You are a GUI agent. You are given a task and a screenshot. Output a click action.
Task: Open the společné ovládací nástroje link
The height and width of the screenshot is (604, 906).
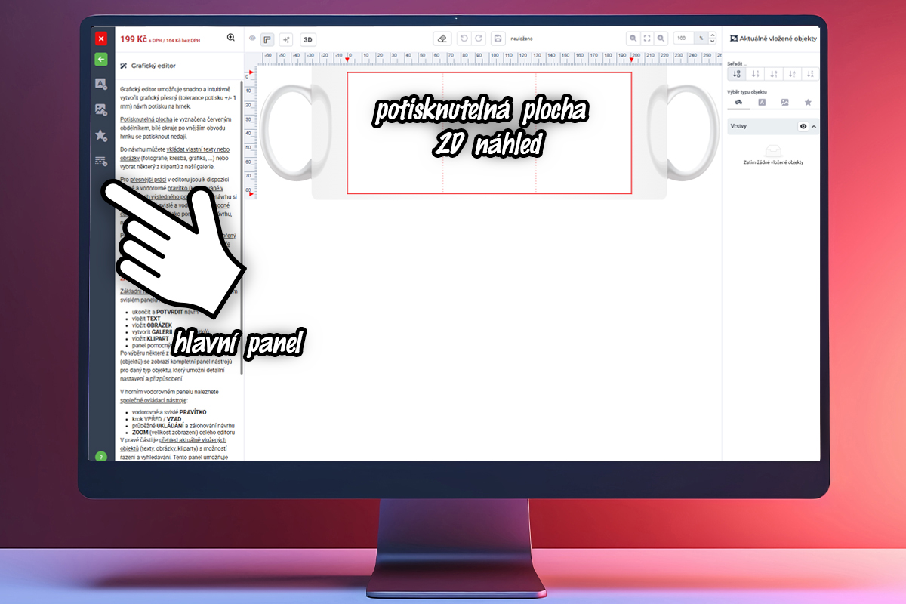154,401
